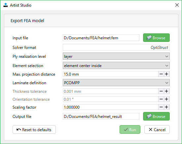Browse for the Input file
182x144 pixels.
[x=156, y=38]
